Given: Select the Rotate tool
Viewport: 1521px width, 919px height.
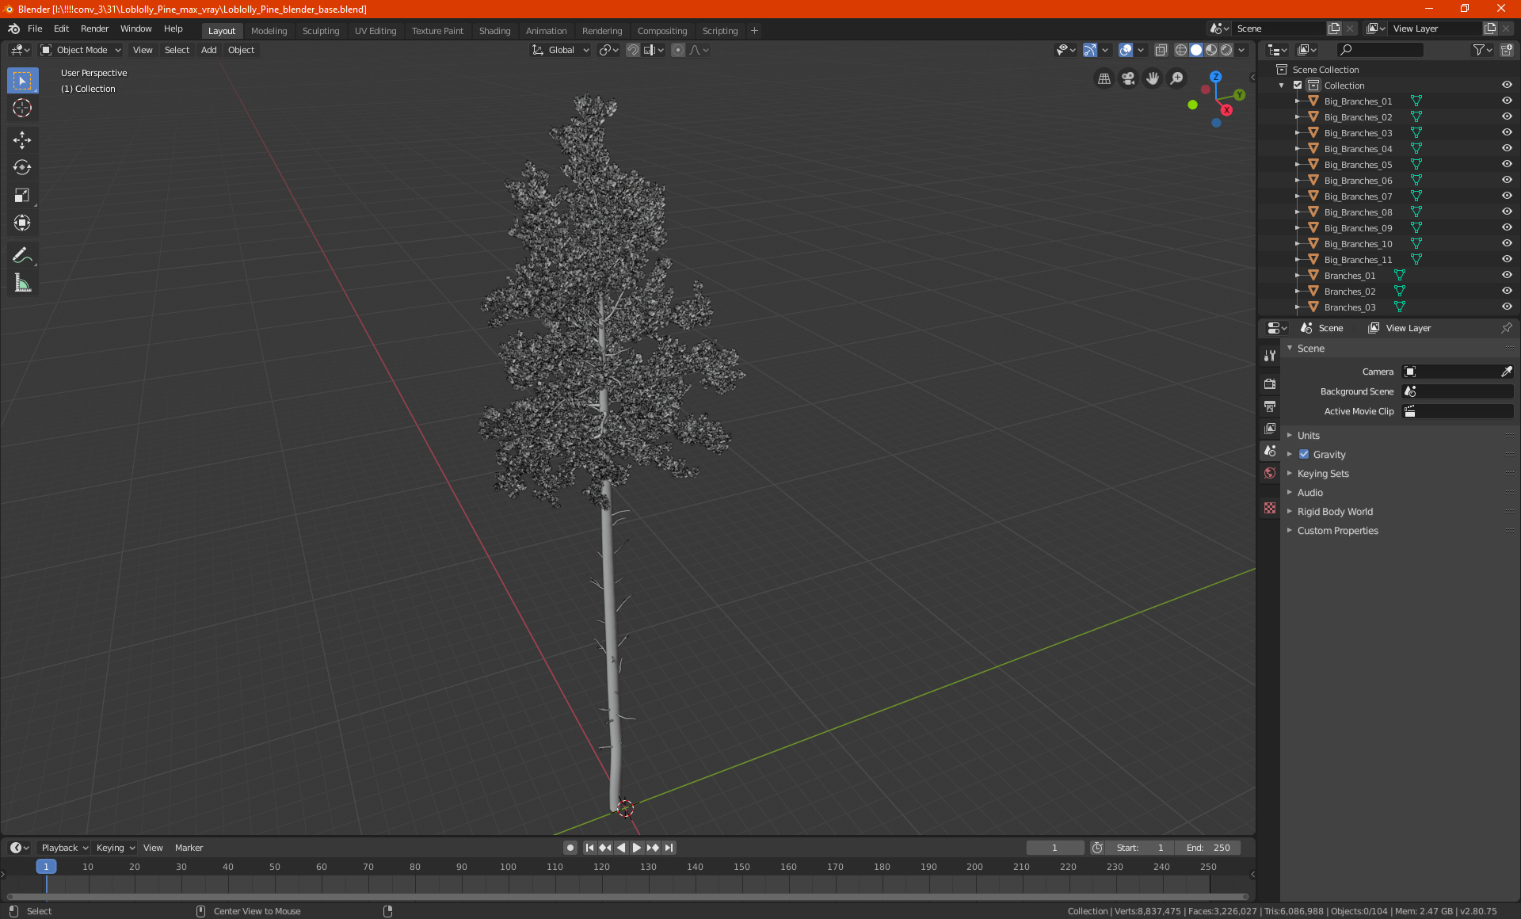Looking at the screenshot, I should pyautogui.click(x=22, y=167).
